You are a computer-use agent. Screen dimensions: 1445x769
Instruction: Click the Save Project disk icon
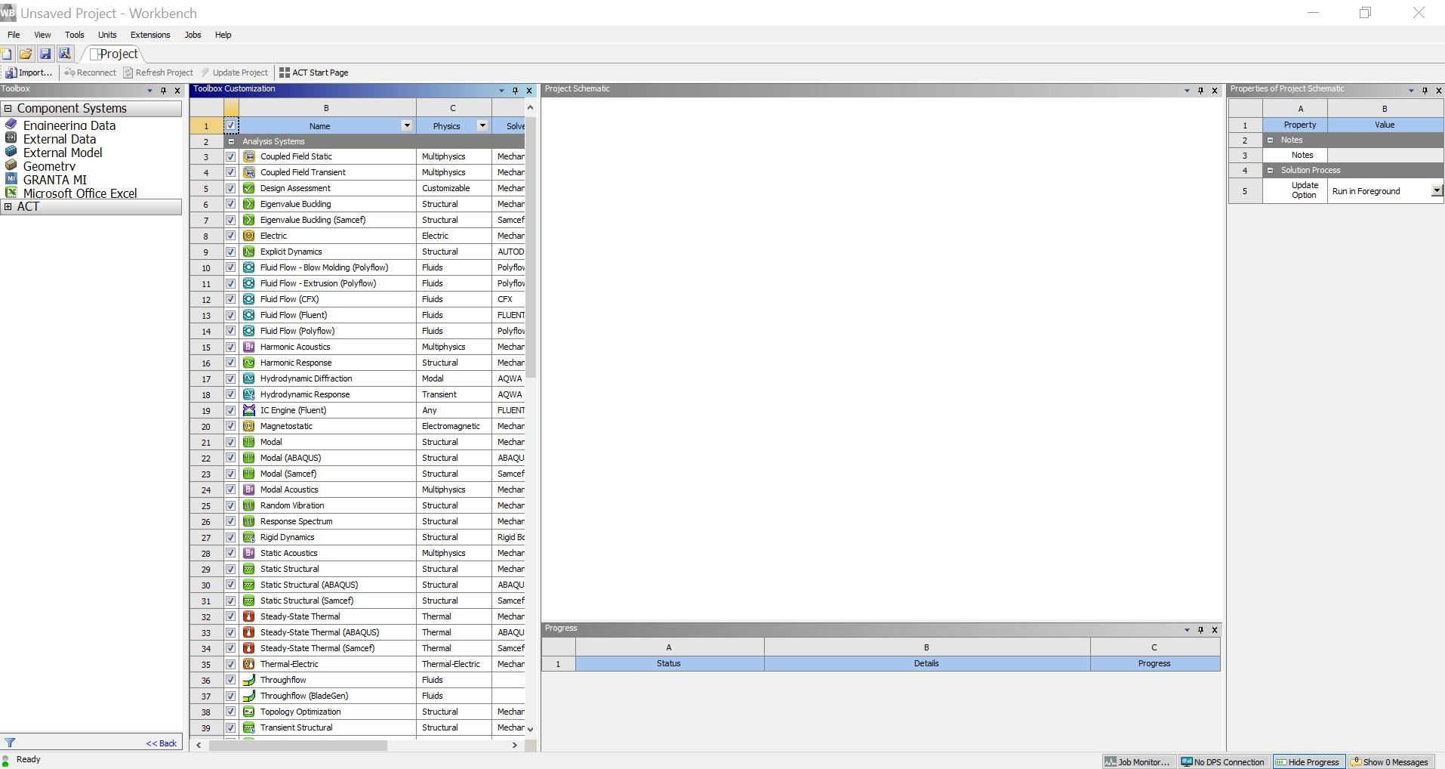[45, 54]
